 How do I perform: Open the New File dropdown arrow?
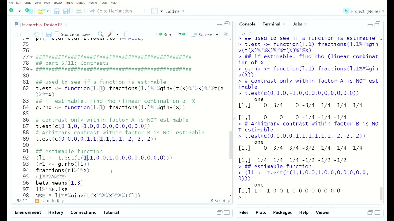pyautogui.click(x=19, y=11)
